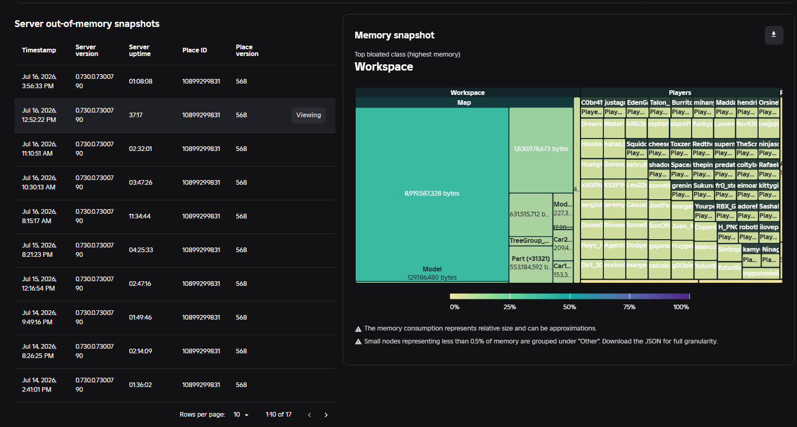Click the TreeGroup treemap node
Viewport: 797px width, 427px height.
pyautogui.click(x=531, y=241)
